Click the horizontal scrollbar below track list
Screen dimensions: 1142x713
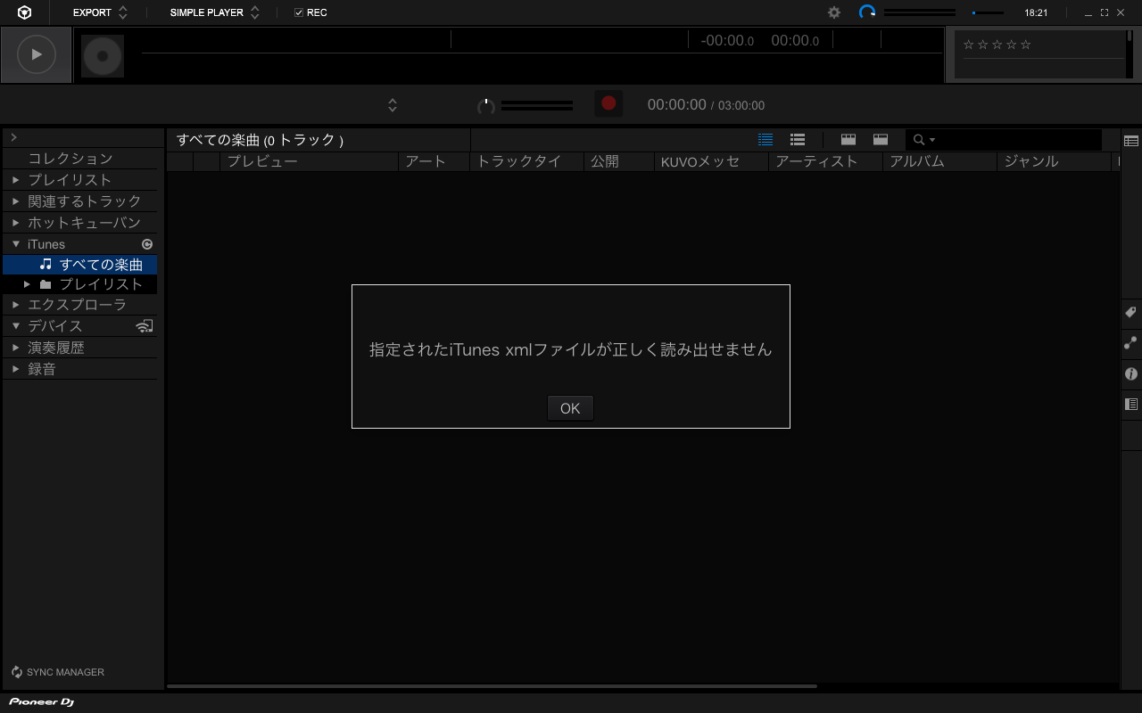(492, 686)
